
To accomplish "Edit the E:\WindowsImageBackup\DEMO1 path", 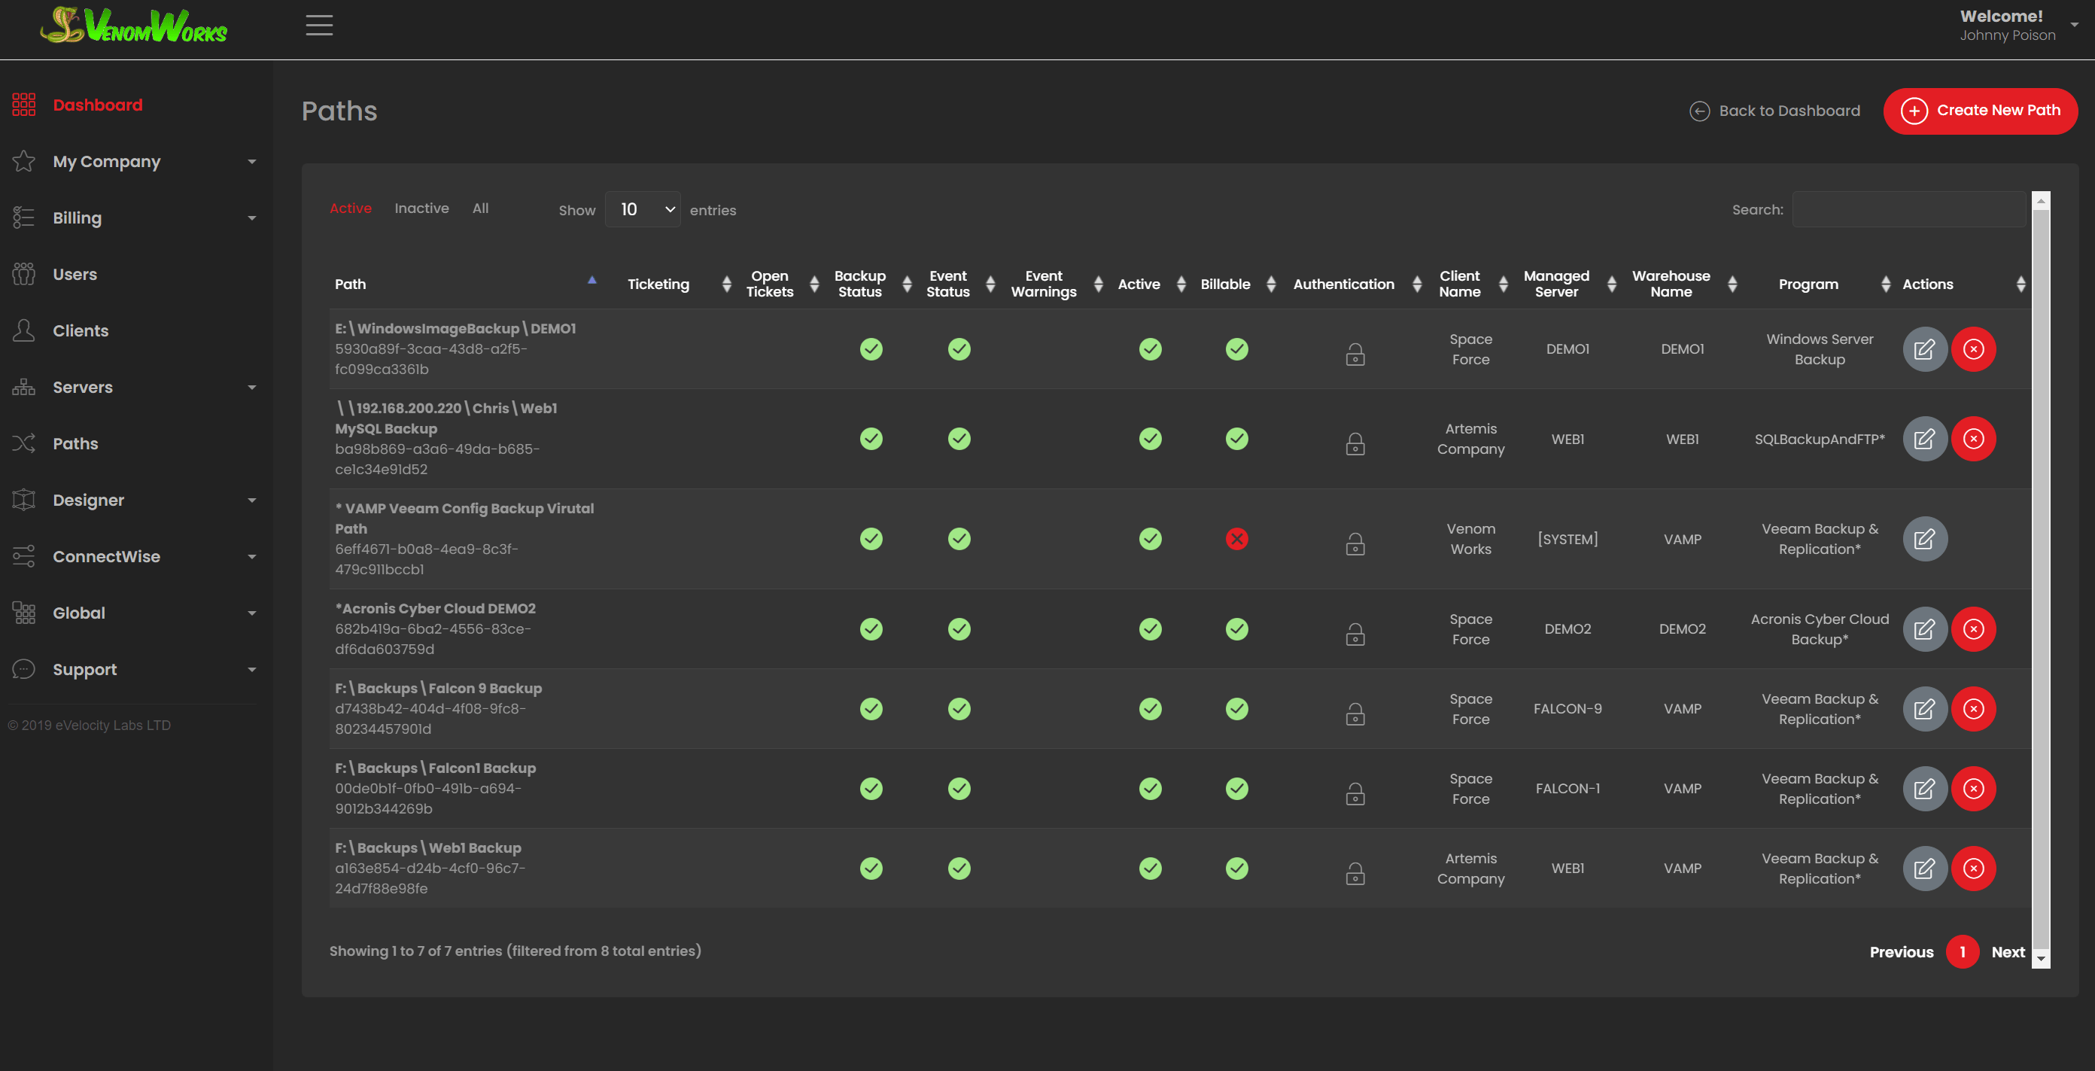I will click(1924, 350).
